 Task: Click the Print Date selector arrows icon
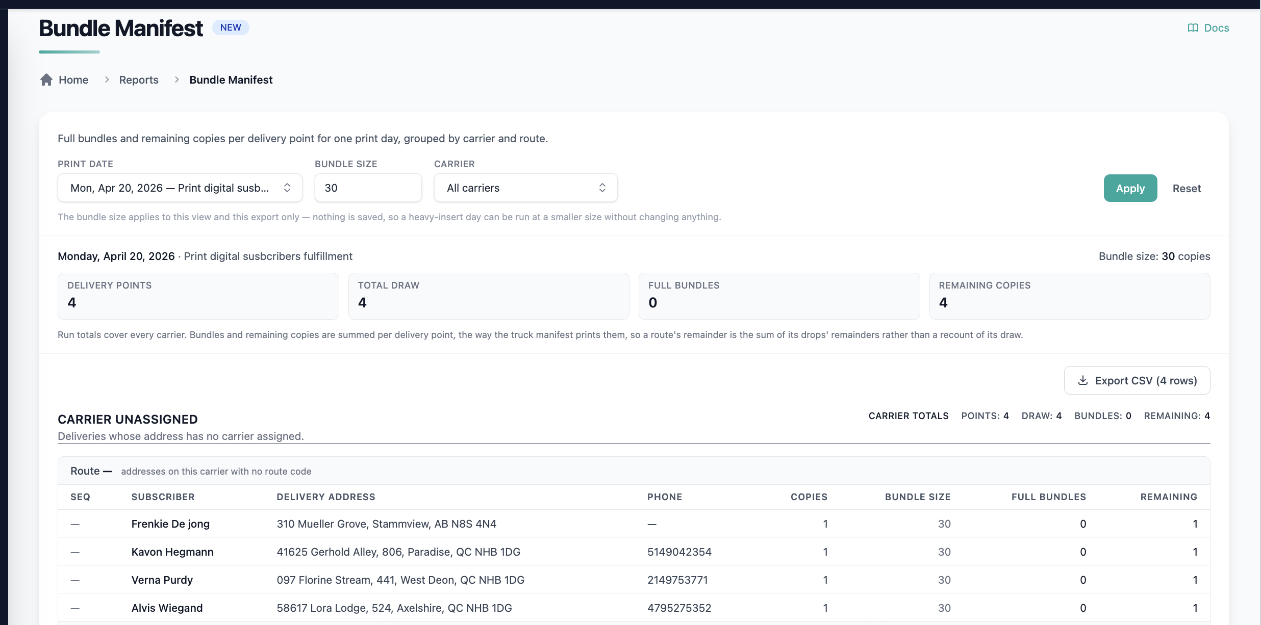coord(287,188)
